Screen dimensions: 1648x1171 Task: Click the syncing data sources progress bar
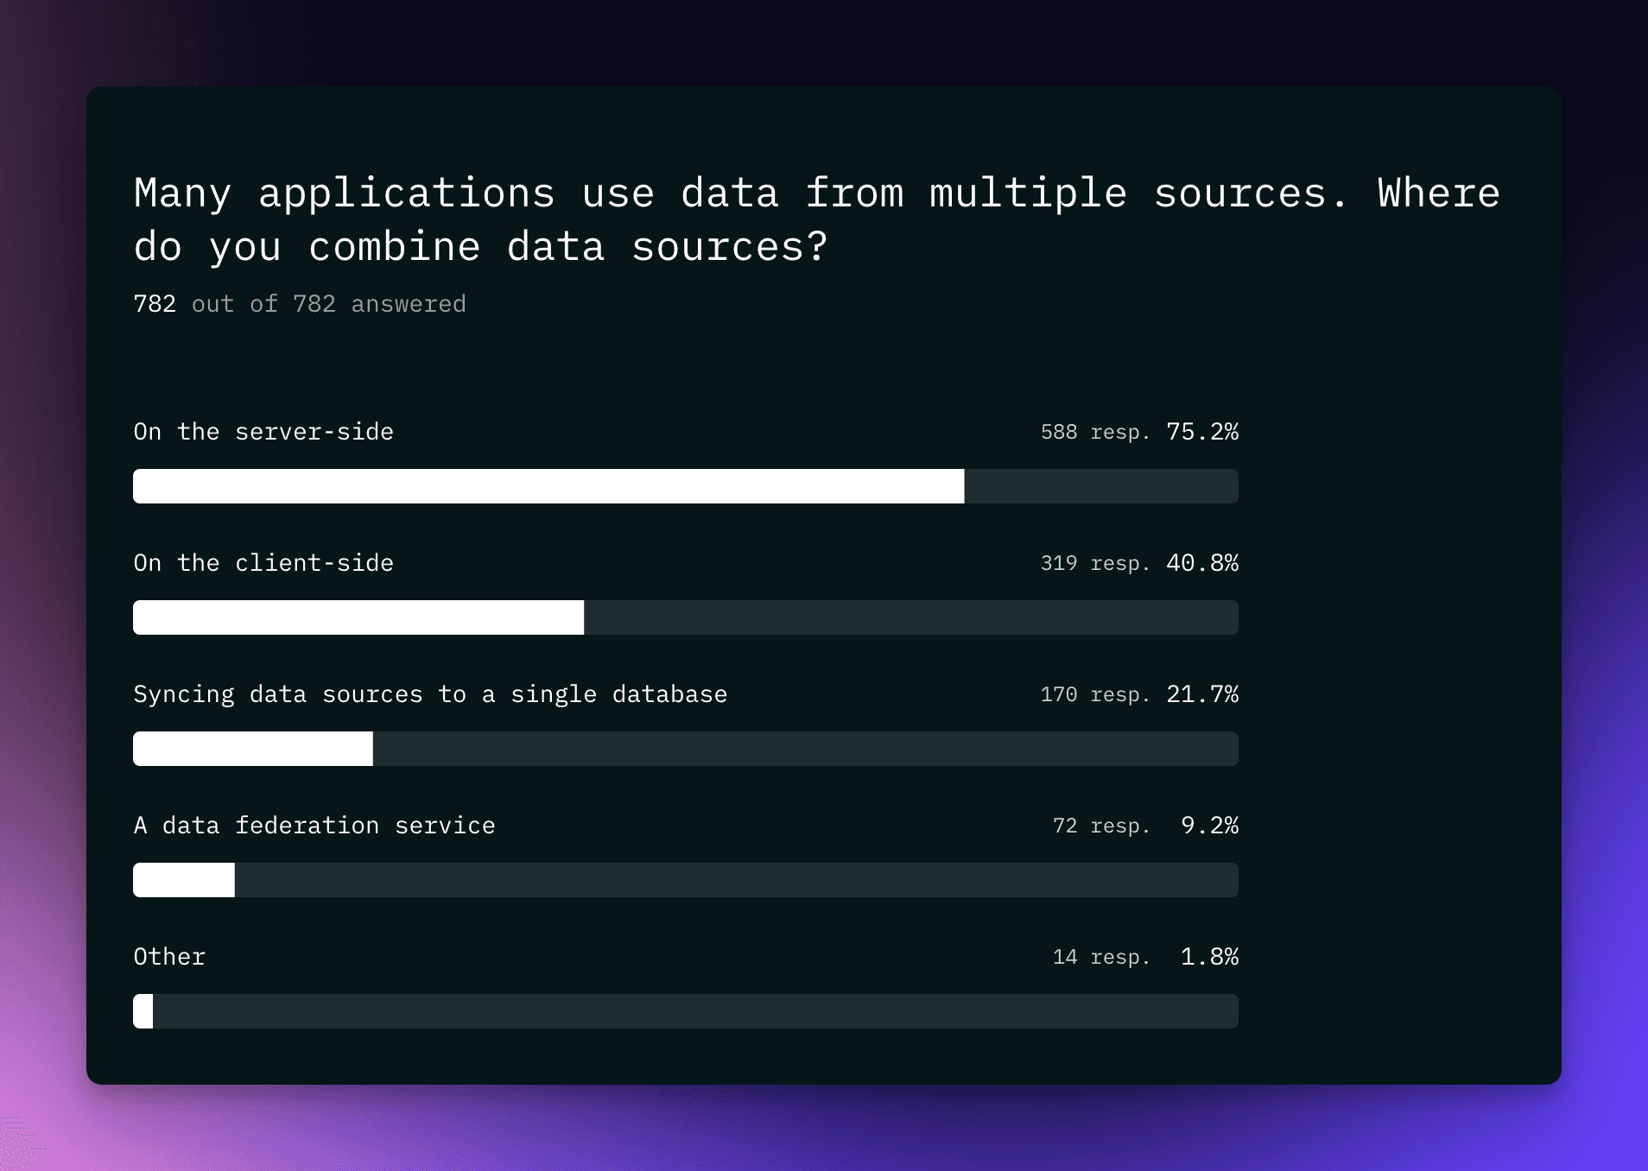click(x=686, y=749)
